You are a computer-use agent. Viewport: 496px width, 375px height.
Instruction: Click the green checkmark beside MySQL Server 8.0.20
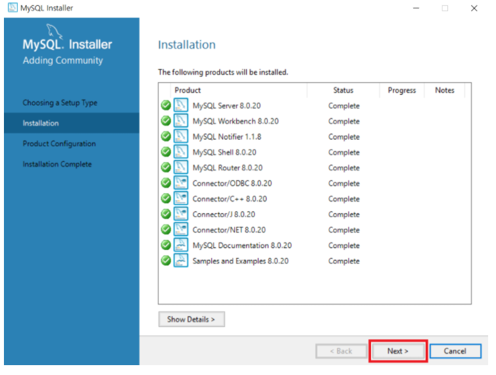tap(166, 105)
